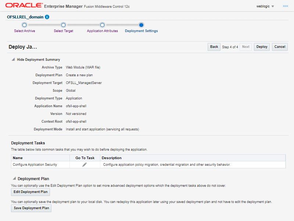Click the Deployment Tasks heading
The height and width of the screenshot is (221, 294).
tap(28, 143)
